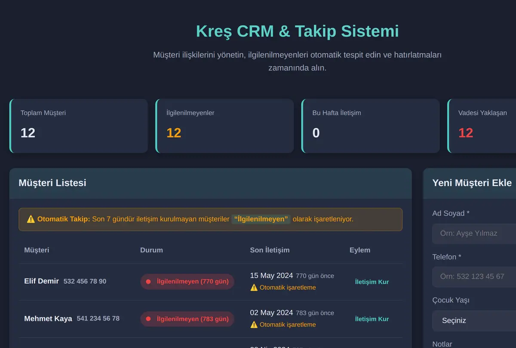Click the Son İletişim column header
The width and height of the screenshot is (516, 348).
click(270, 250)
